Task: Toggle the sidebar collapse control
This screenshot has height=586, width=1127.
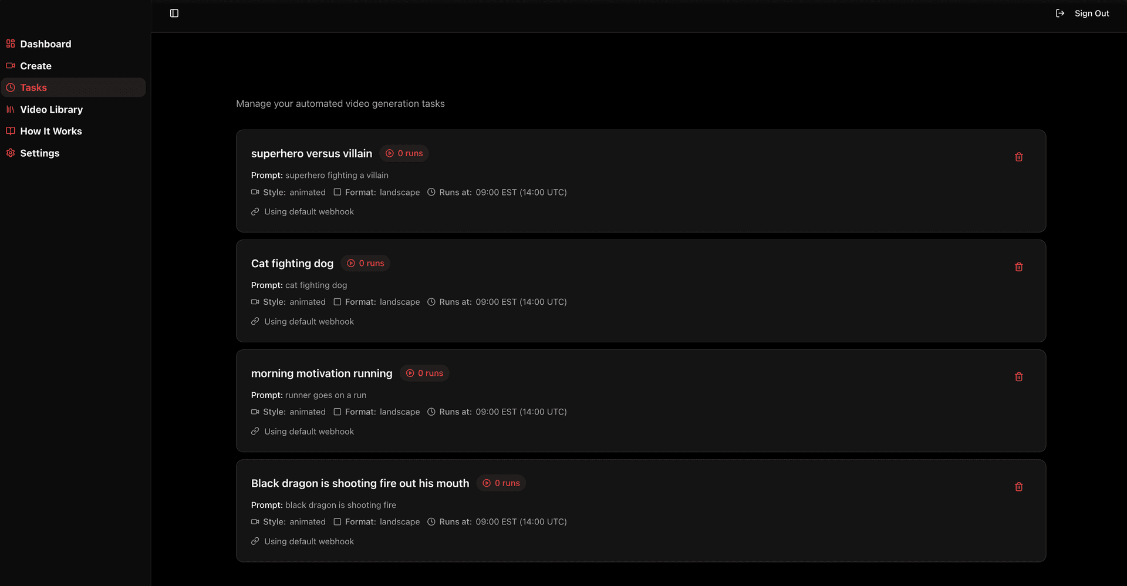Action: point(174,13)
